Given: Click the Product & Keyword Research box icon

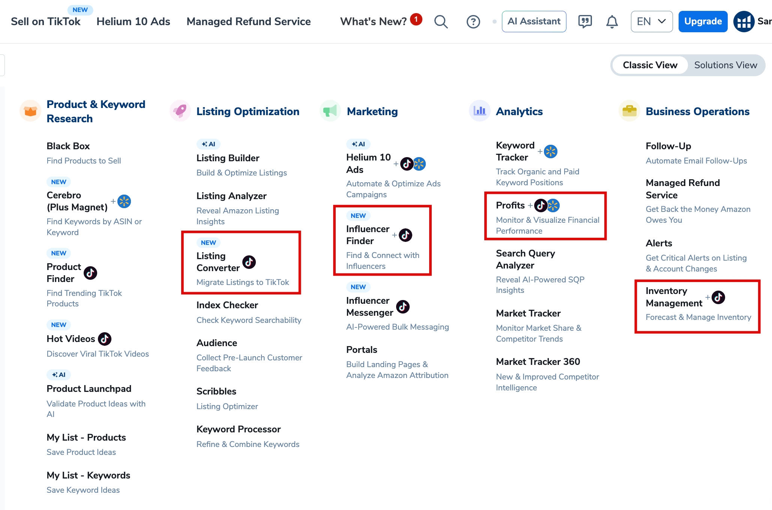Looking at the screenshot, I should 30,110.
